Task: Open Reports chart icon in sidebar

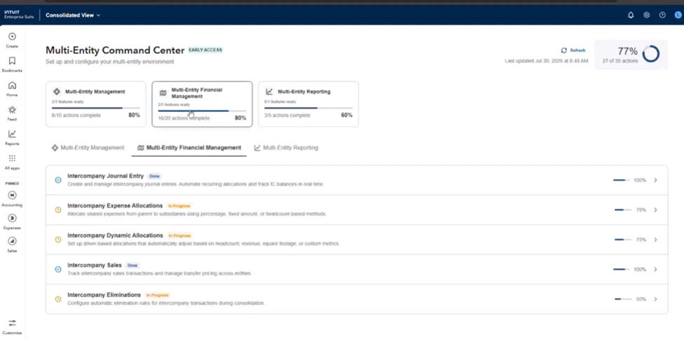Action: (12, 134)
